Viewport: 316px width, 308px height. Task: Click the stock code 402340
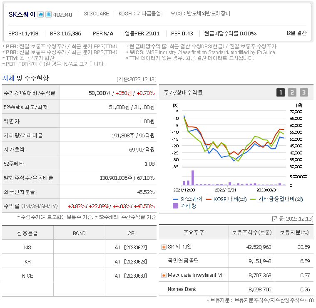(62, 15)
